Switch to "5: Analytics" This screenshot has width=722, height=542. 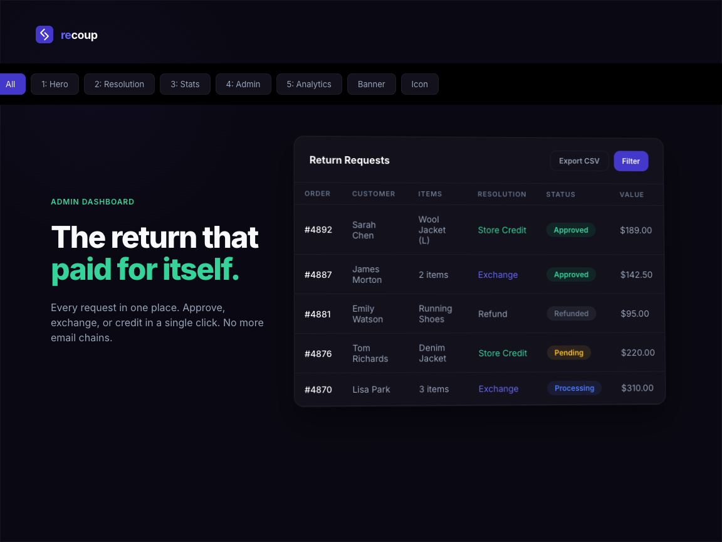click(x=309, y=83)
